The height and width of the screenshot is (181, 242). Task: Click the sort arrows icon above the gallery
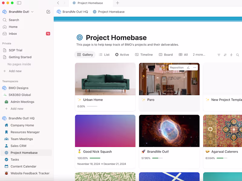tap(225, 55)
